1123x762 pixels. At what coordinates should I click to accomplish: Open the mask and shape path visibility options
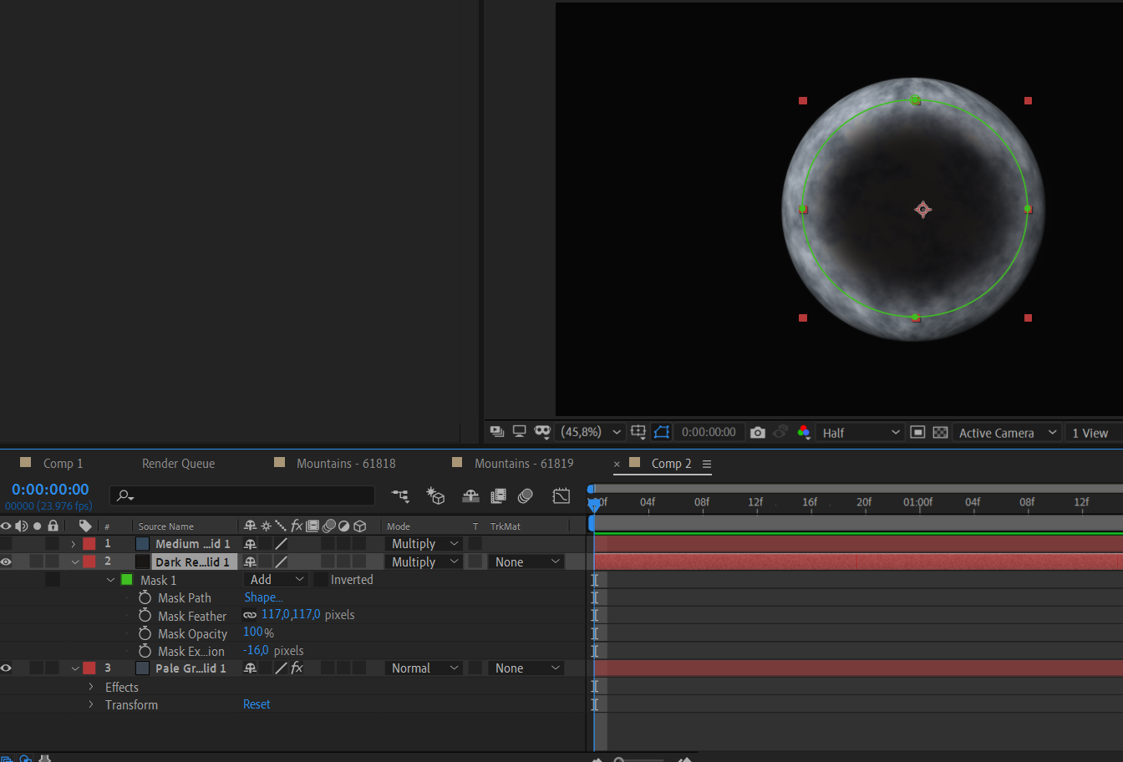[542, 432]
